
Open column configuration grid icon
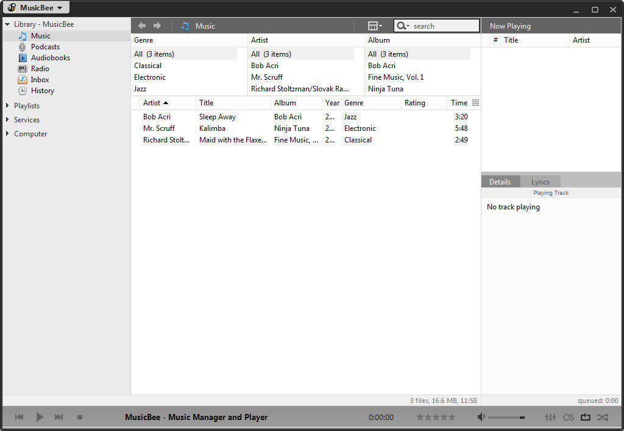click(x=475, y=103)
